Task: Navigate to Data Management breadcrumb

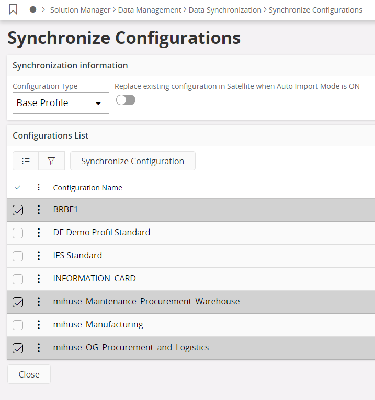Action: (x=149, y=10)
